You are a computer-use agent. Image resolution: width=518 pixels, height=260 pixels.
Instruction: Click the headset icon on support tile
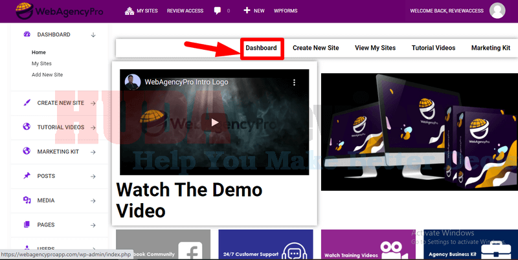pyautogui.click(x=295, y=252)
